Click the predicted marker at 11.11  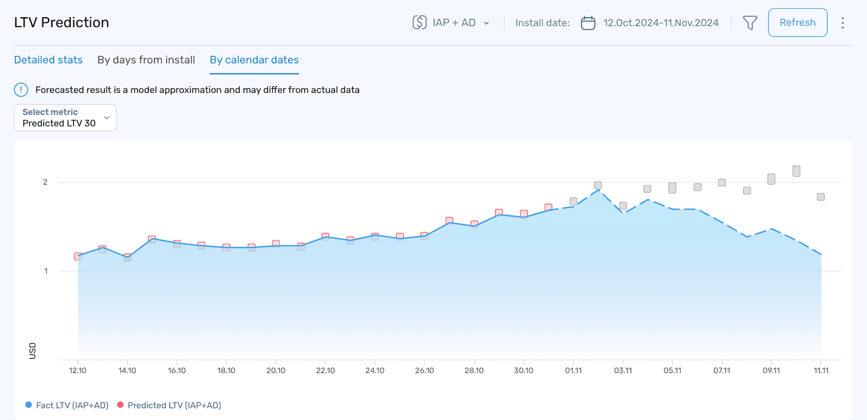(x=821, y=197)
